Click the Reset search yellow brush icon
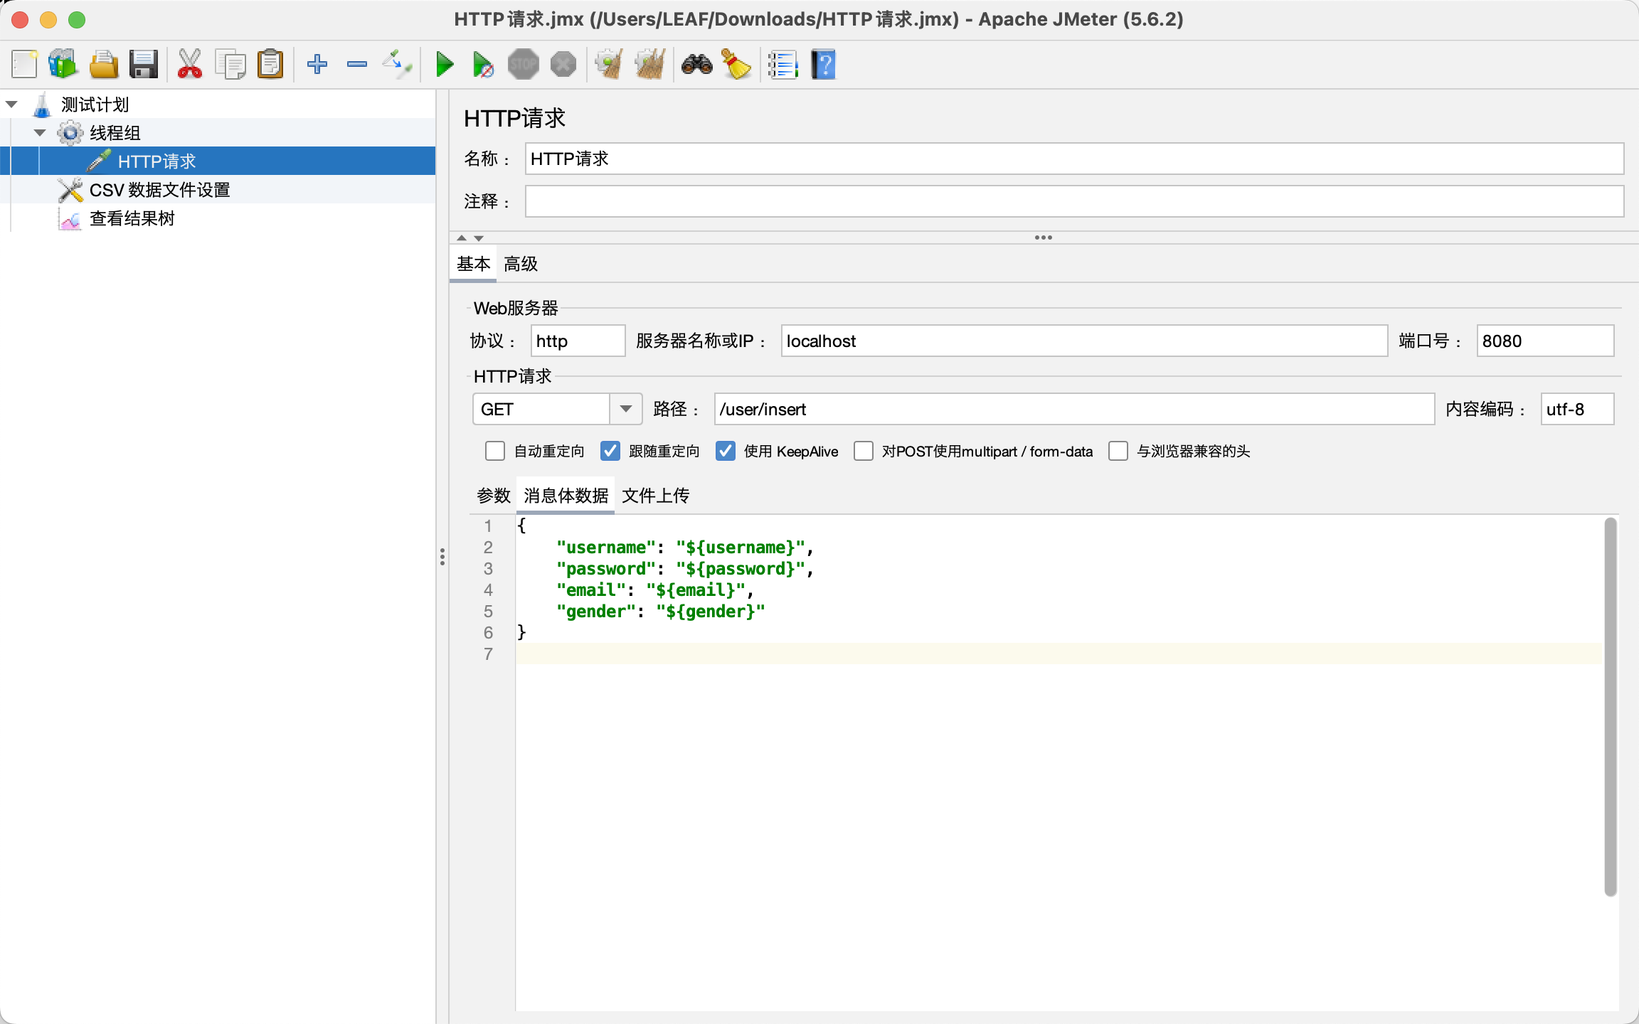Image resolution: width=1639 pixels, height=1024 pixels. [737, 65]
